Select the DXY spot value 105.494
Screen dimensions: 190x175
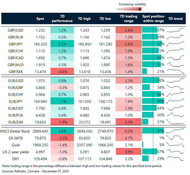pos(40,159)
